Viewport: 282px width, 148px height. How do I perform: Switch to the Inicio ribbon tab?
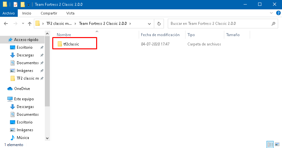(26, 13)
